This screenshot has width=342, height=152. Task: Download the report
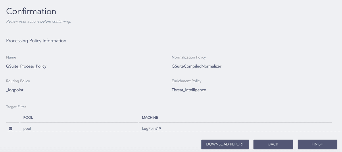[225, 144]
